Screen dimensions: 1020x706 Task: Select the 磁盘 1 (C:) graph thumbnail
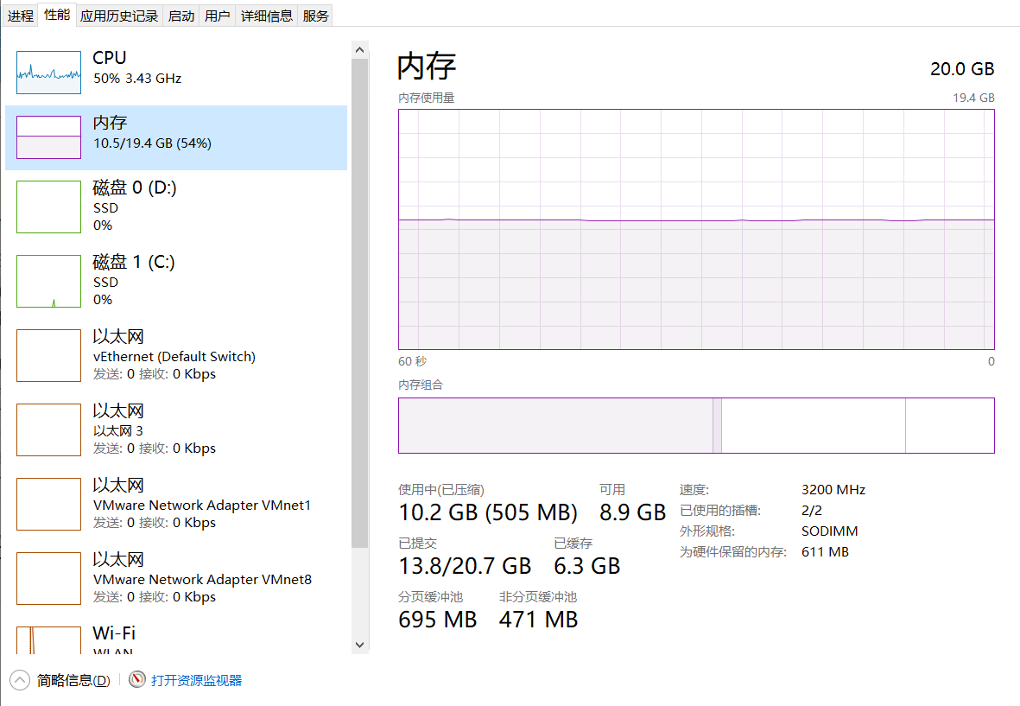click(48, 281)
